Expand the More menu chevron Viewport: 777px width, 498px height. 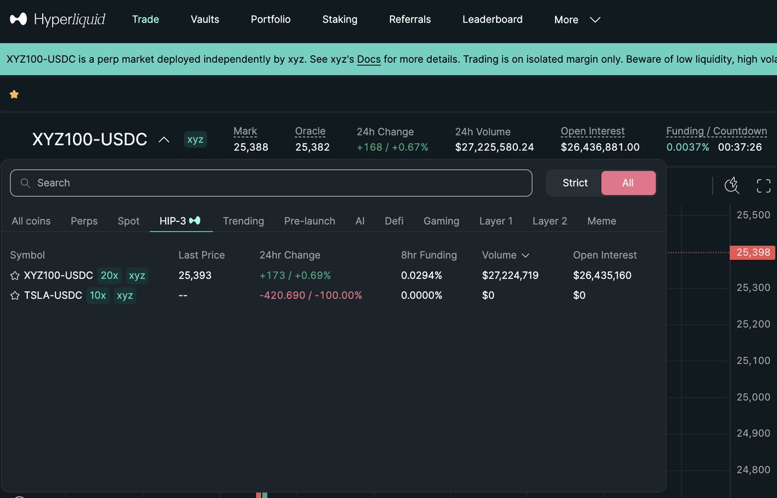[595, 19]
